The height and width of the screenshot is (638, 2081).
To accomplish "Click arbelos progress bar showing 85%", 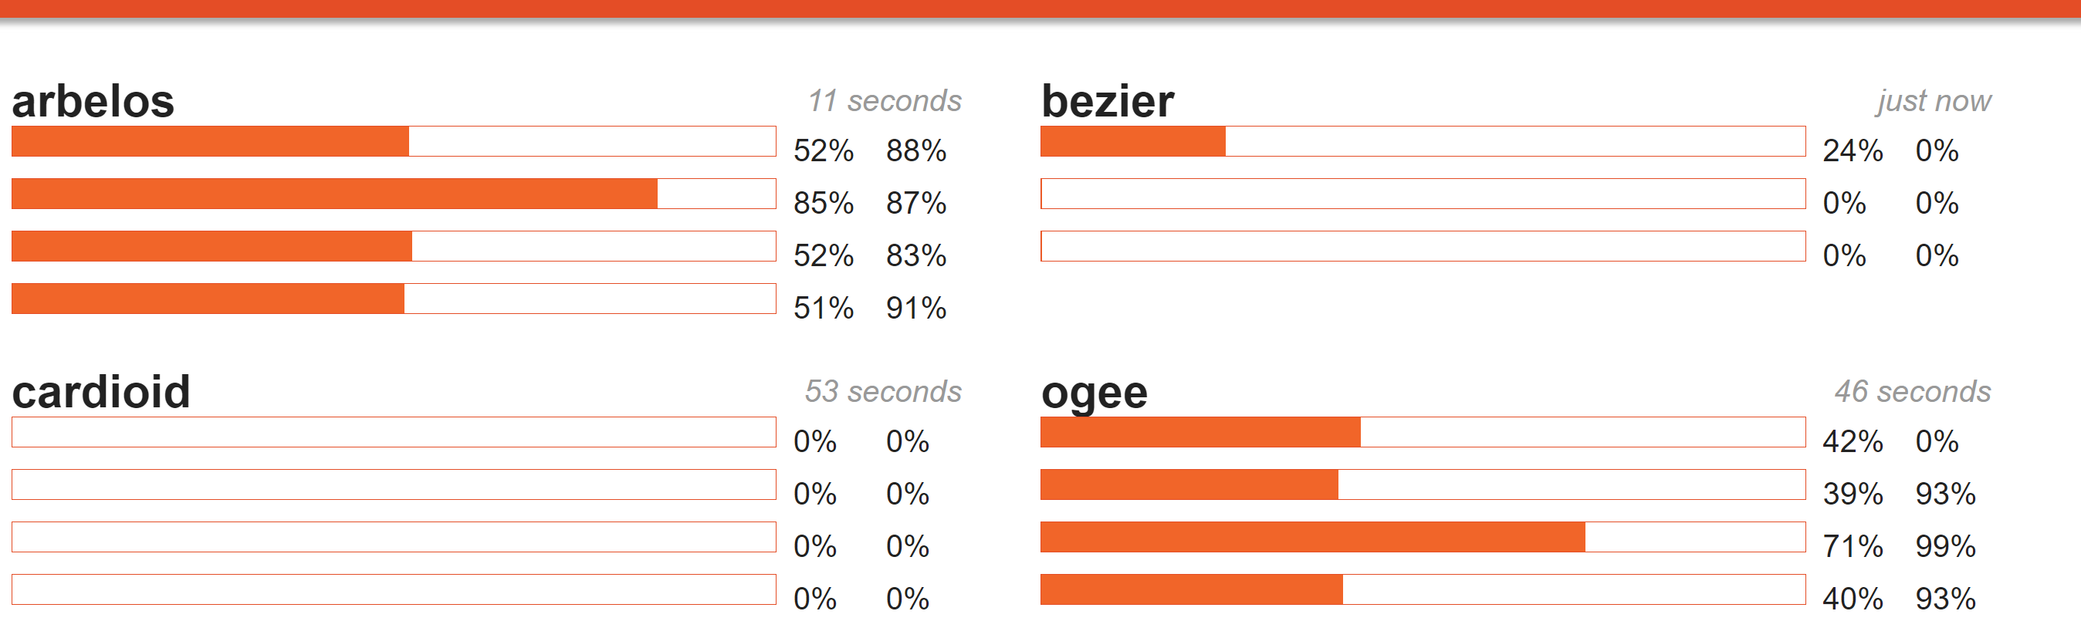I will [x=394, y=194].
